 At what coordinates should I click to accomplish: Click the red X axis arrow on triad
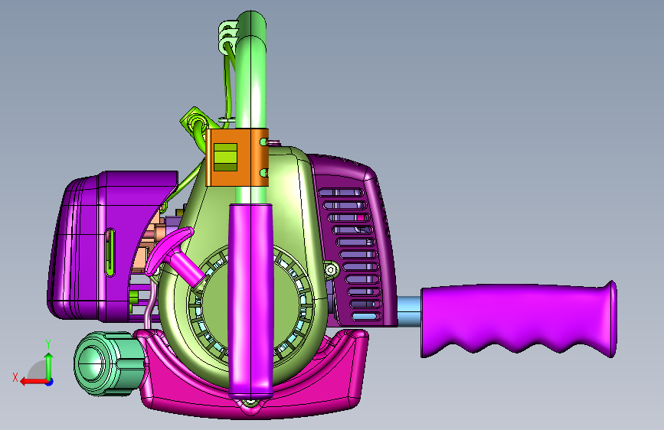tap(33, 382)
